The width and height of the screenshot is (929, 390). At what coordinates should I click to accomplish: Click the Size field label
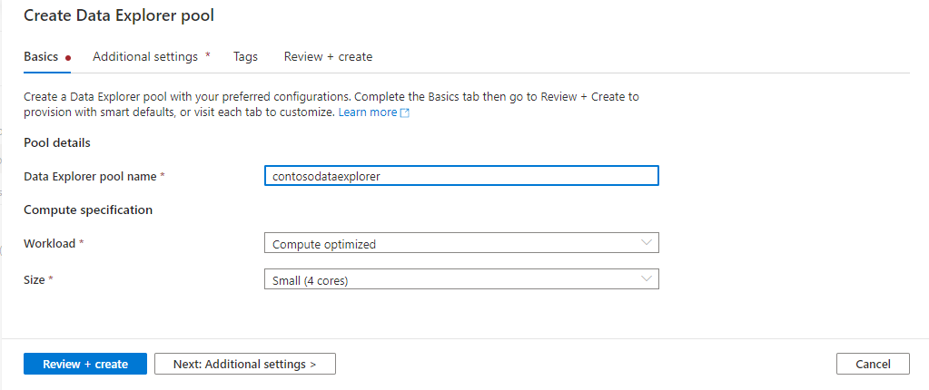(36, 280)
